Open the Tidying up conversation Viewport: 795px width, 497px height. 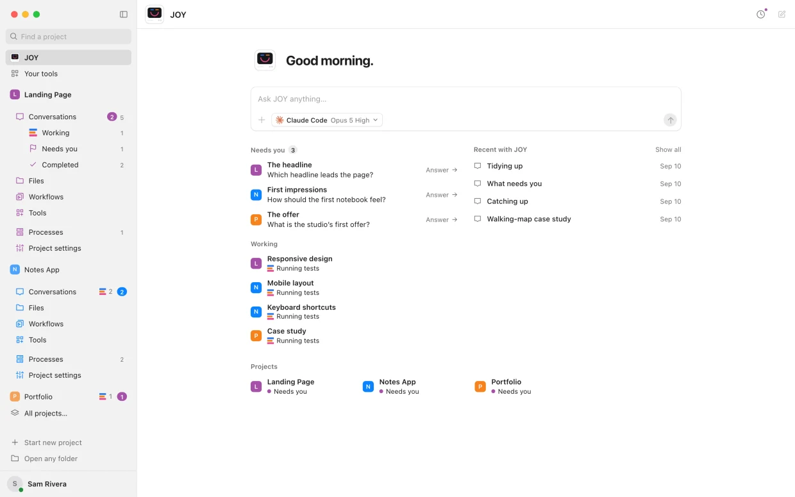(x=577, y=166)
